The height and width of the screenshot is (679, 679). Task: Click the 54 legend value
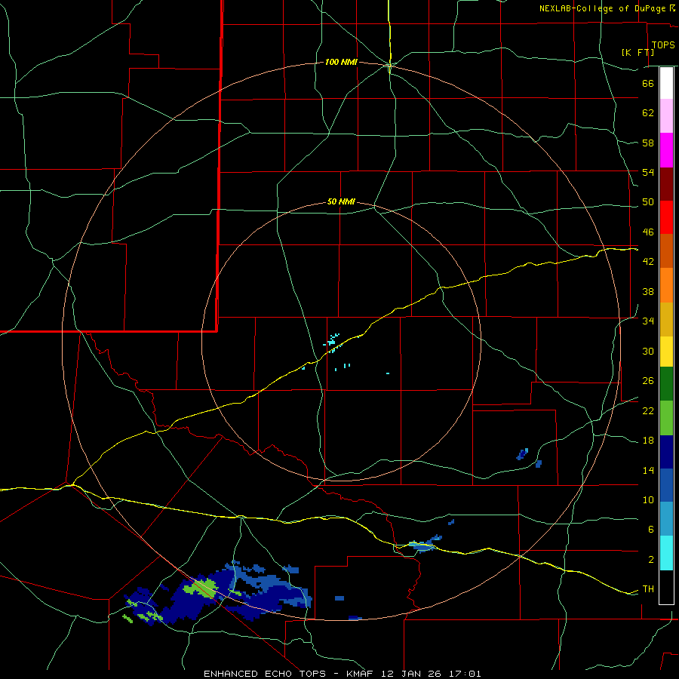point(648,172)
